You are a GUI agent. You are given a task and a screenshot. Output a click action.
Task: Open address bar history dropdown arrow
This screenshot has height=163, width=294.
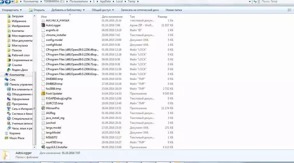[x=250, y=1]
